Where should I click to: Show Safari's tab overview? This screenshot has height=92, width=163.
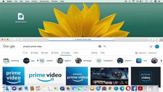pyautogui.click(x=157, y=39)
